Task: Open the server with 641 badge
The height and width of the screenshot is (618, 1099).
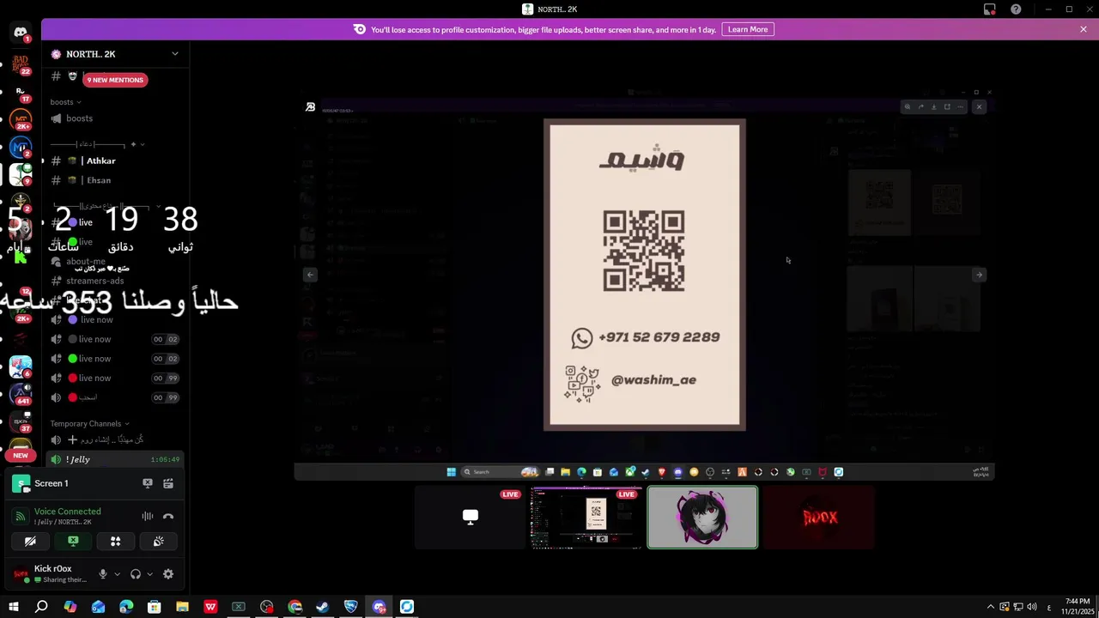Action: [x=21, y=394]
